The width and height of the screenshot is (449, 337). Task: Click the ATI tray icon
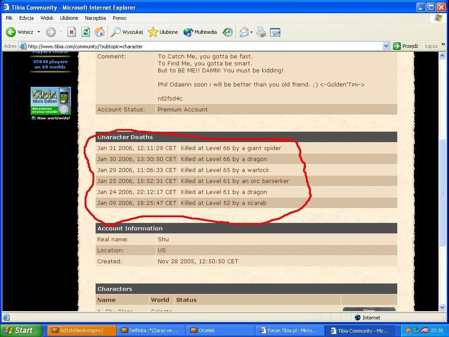tap(424, 330)
